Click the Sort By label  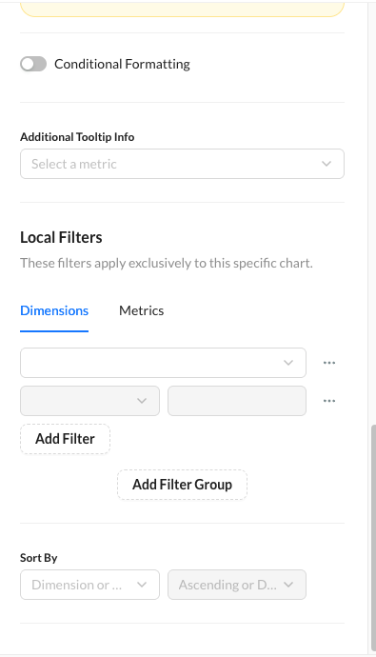tap(38, 558)
